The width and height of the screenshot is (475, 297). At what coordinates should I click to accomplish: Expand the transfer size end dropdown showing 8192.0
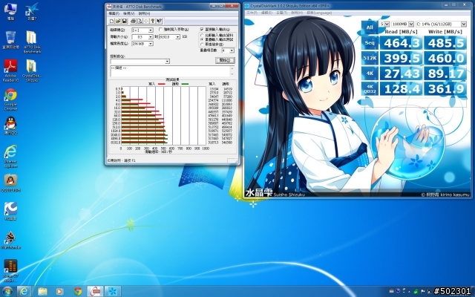pyautogui.click(x=178, y=37)
